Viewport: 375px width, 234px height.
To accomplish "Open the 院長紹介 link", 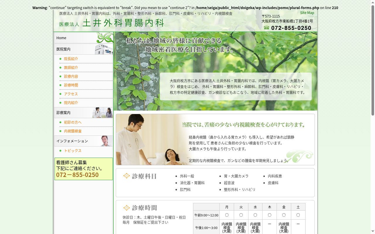I will [71, 59].
